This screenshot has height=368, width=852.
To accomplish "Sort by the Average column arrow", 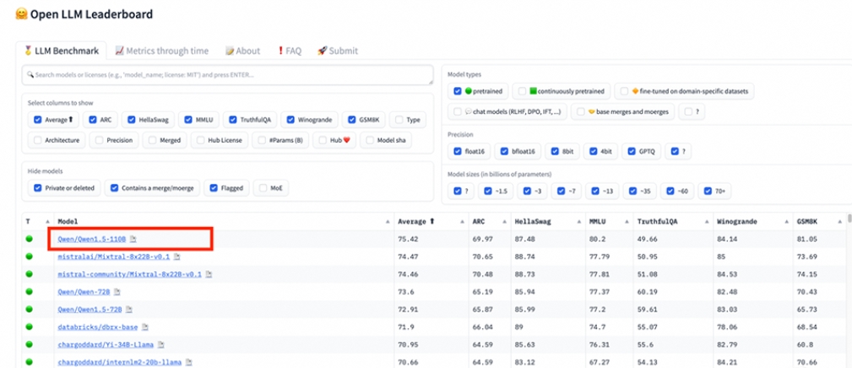I will (462, 221).
